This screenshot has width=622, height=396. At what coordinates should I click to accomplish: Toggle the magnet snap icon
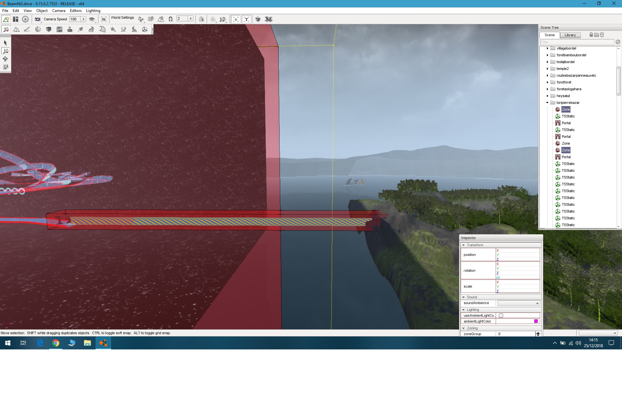point(171,19)
